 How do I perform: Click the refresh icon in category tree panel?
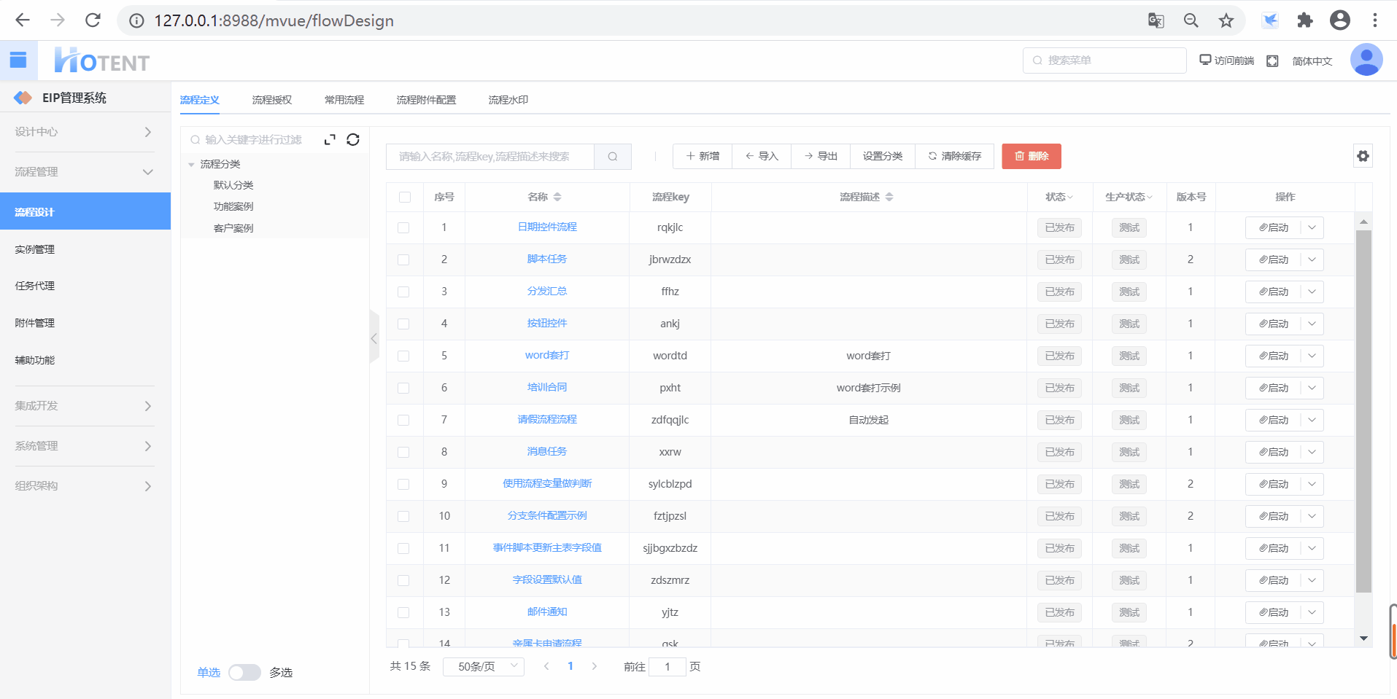tap(353, 140)
